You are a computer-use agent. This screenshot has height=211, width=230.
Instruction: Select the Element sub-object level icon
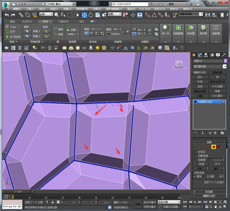point(218,147)
